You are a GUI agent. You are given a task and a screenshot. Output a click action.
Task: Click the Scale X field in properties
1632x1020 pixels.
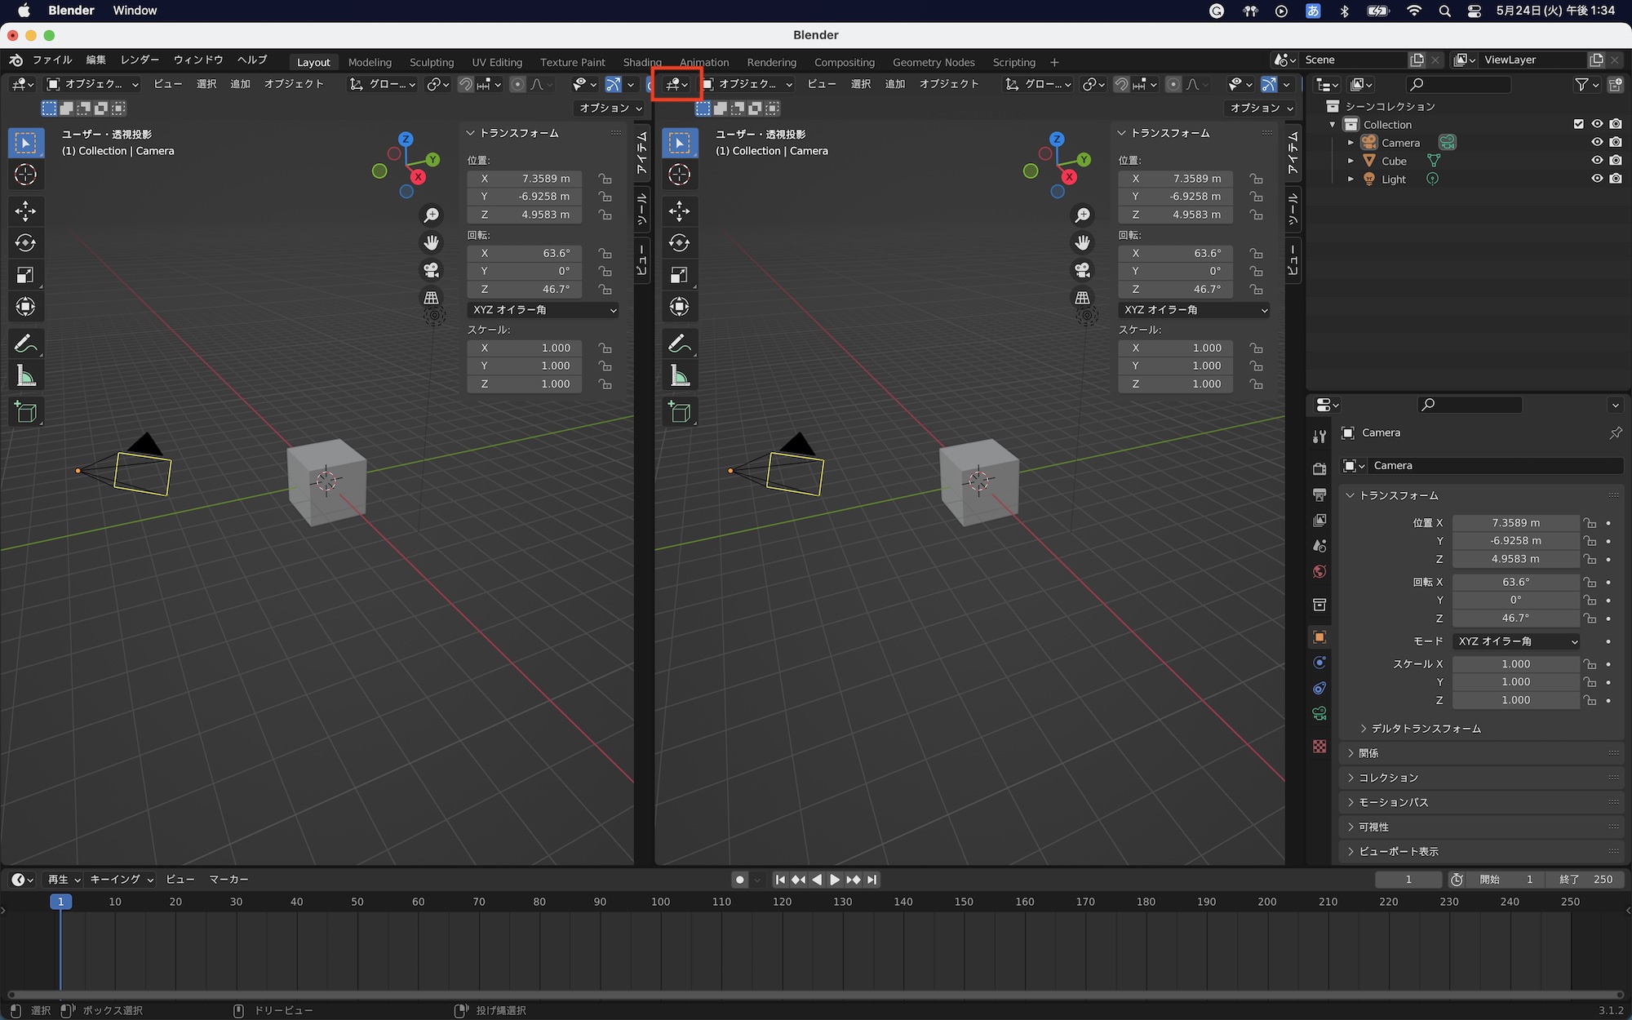pyautogui.click(x=1515, y=664)
